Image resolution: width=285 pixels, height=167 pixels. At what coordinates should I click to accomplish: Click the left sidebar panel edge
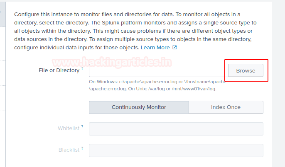click(2, 83)
